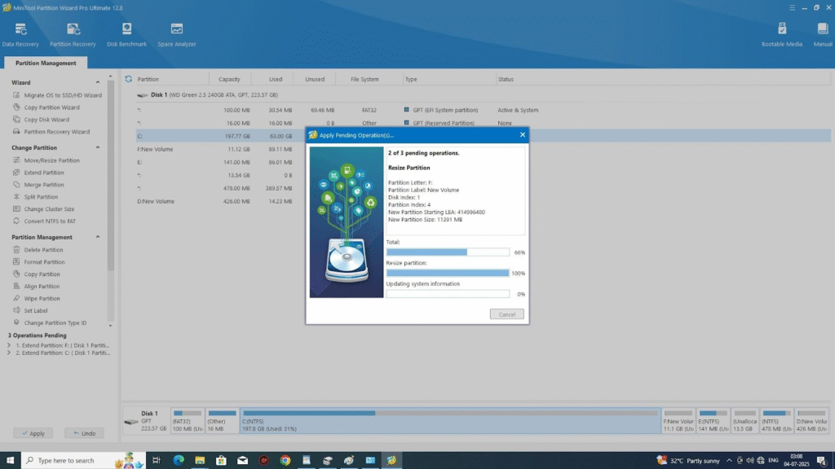Cancel the pending operations dialog

tap(507, 314)
